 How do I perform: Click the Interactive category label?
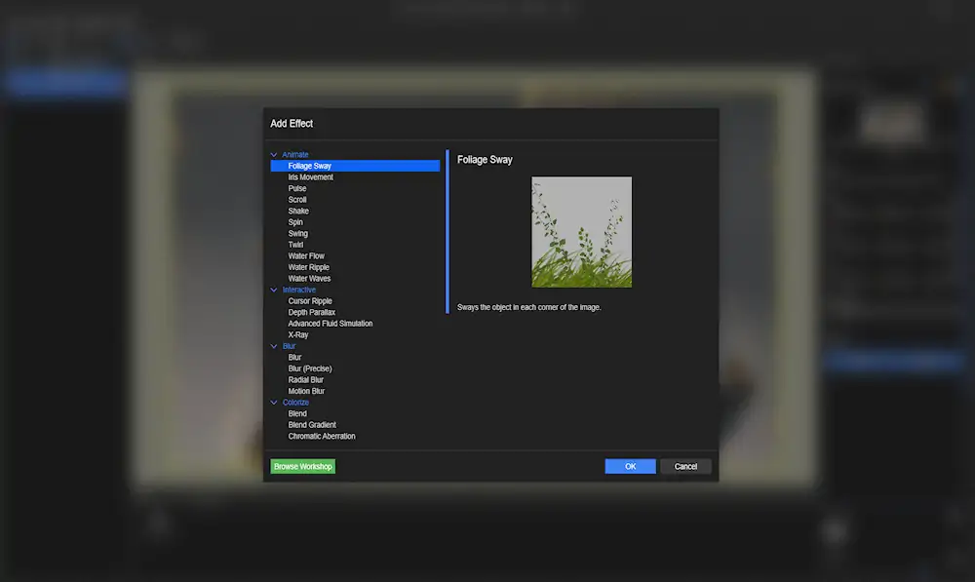coord(298,290)
